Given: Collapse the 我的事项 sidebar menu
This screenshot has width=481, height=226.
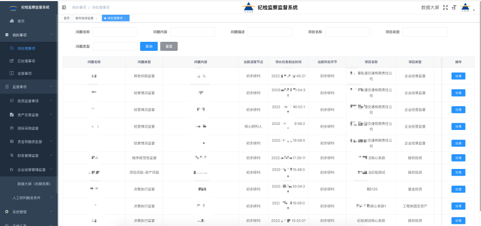Looking at the screenshot, I should click(51, 35).
